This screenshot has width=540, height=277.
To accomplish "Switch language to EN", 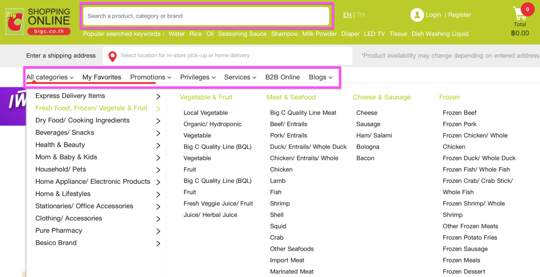I will (347, 15).
